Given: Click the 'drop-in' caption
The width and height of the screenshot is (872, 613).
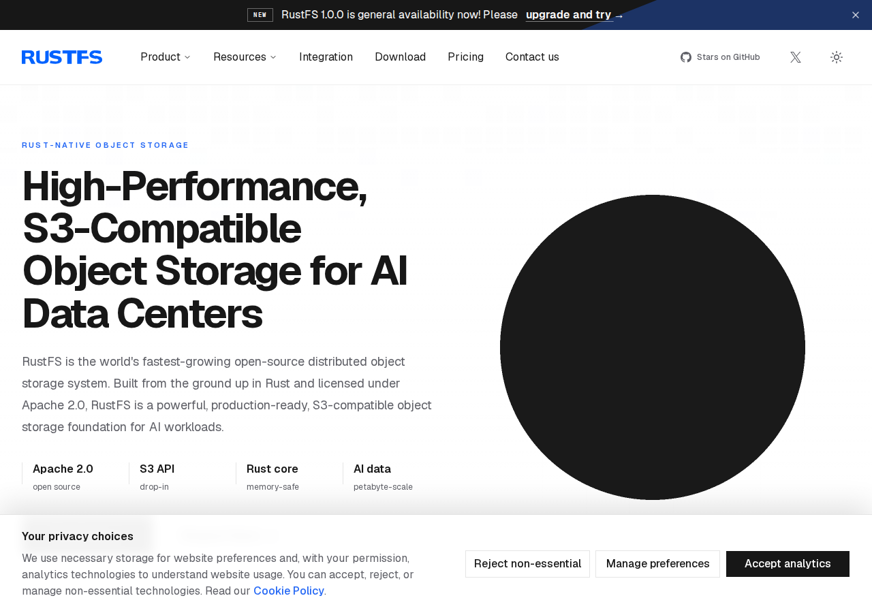Looking at the screenshot, I should coord(154,487).
